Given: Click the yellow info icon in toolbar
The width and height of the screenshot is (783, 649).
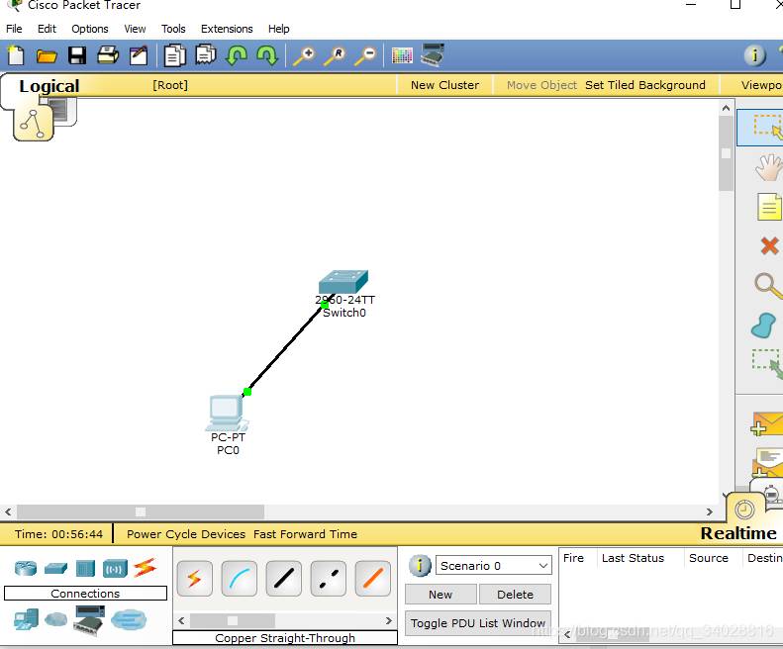Looking at the screenshot, I should (x=754, y=55).
